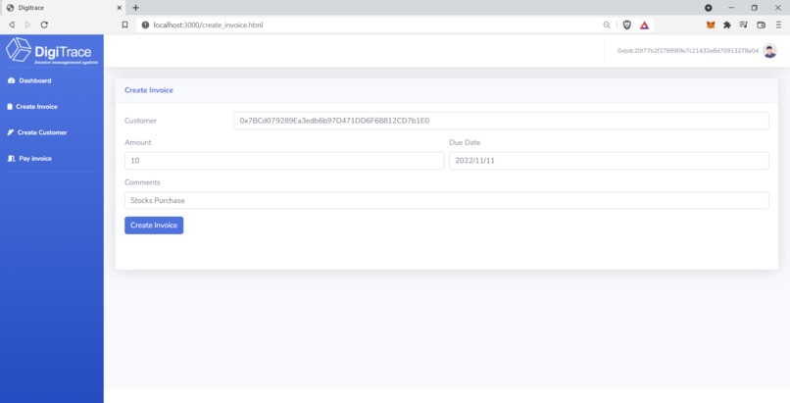
Task: Click the Due Date label
Action: [465, 142]
